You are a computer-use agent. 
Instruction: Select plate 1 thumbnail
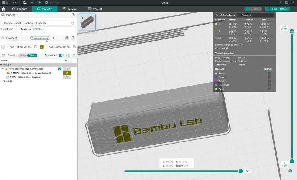[x=87, y=22]
